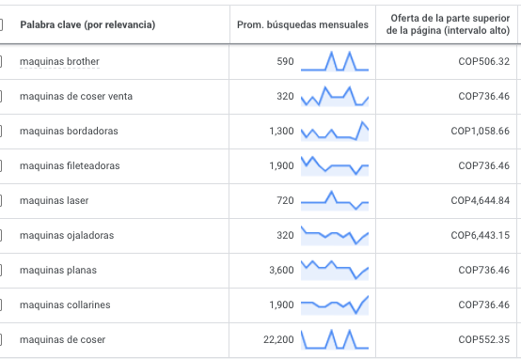Screen dimensions: 521x359
Task: Open the maquinas planas trend sparkline
Action: 335,270
